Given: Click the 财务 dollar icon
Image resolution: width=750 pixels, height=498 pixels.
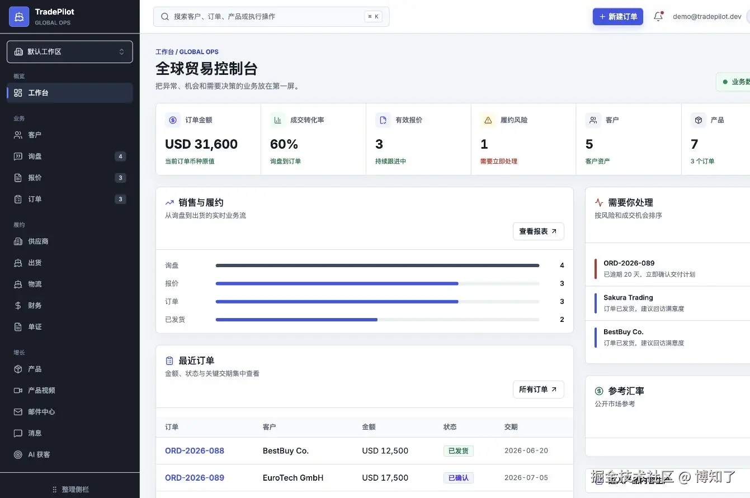Looking at the screenshot, I should (18, 305).
